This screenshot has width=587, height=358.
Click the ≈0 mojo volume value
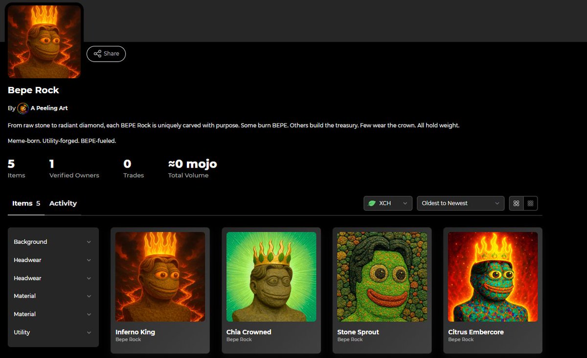coord(192,164)
